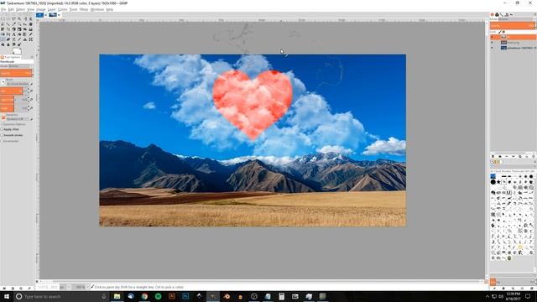Select the Paintbrush tool
The height and width of the screenshot is (302, 537).
(3, 39)
